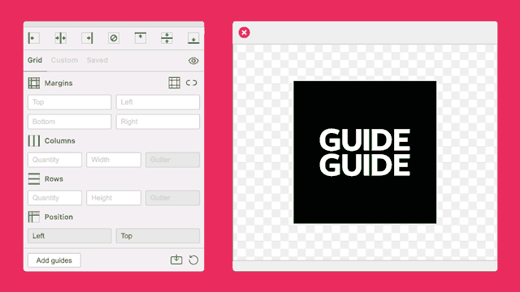Focus the Left margin field
520x292 pixels.
(x=158, y=102)
